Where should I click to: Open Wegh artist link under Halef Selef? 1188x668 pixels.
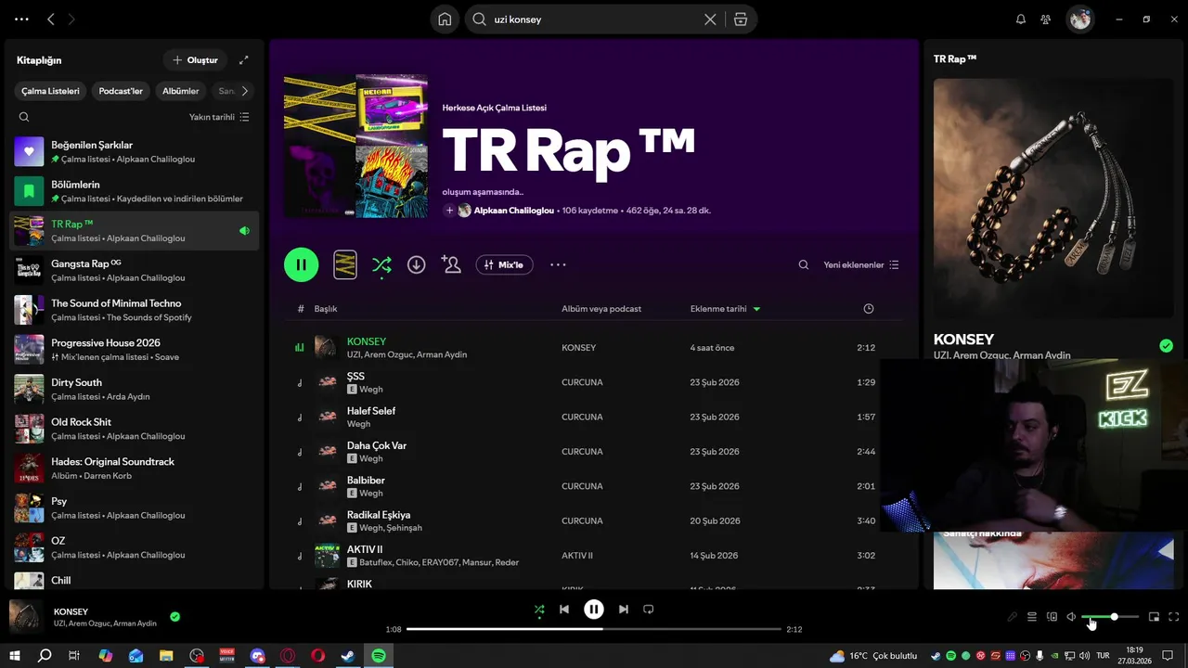tap(358, 424)
